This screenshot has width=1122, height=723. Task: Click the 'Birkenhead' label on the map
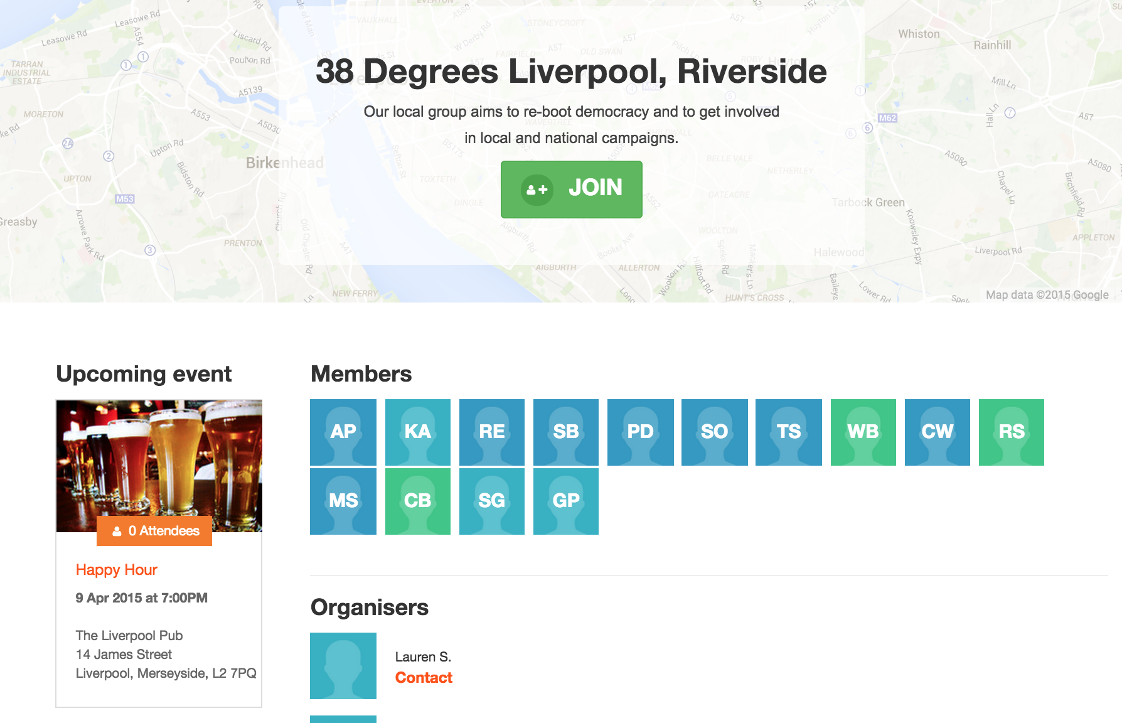[285, 163]
